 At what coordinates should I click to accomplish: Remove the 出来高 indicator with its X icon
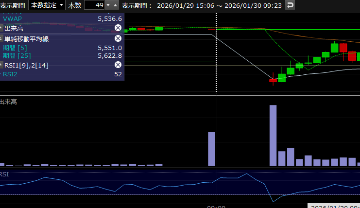point(118,28)
